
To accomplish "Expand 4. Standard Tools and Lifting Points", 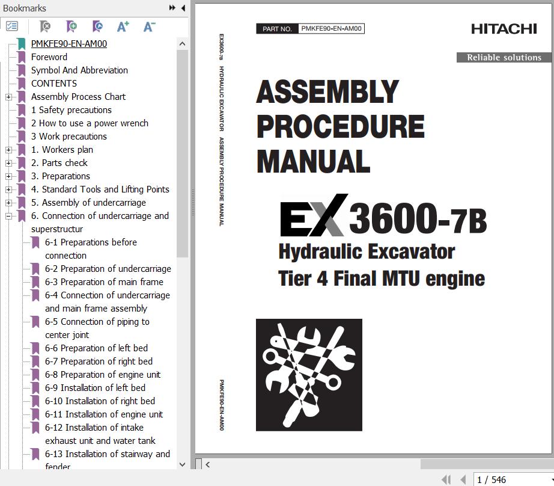I will pyautogui.click(x=9, y=189).
